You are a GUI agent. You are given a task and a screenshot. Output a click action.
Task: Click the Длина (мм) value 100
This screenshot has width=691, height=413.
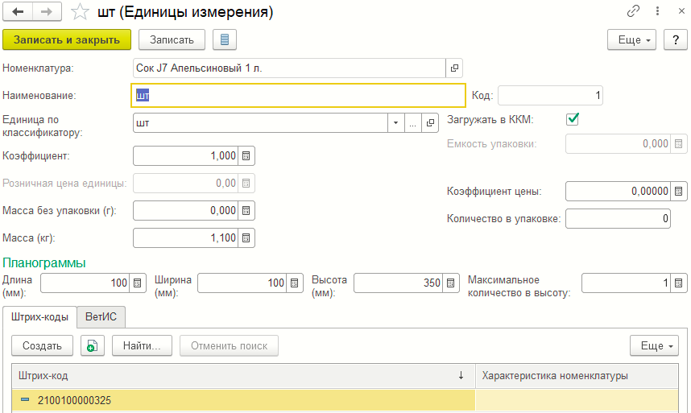tap(119, 283)
